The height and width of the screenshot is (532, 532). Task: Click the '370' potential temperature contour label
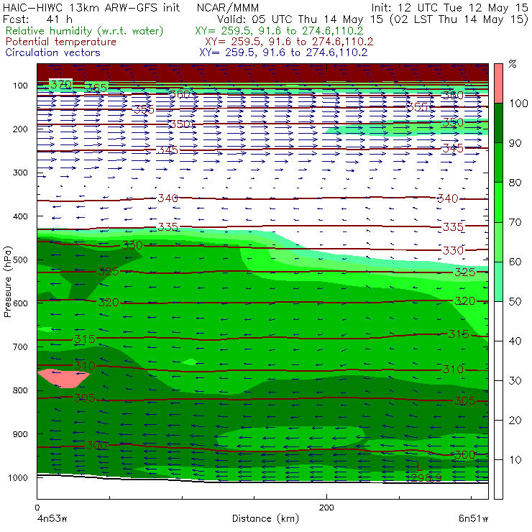tap(61, 84)
